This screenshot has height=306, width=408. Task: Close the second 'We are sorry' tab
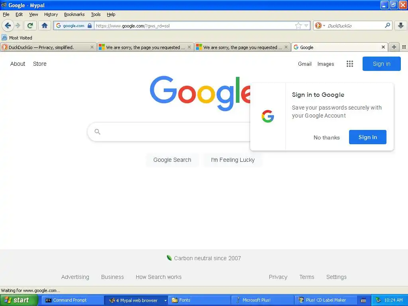pyautogui.click(x=286, y=47)
